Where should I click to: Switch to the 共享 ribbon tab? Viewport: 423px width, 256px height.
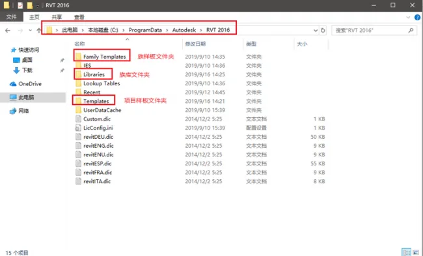(x=57, y=18)
